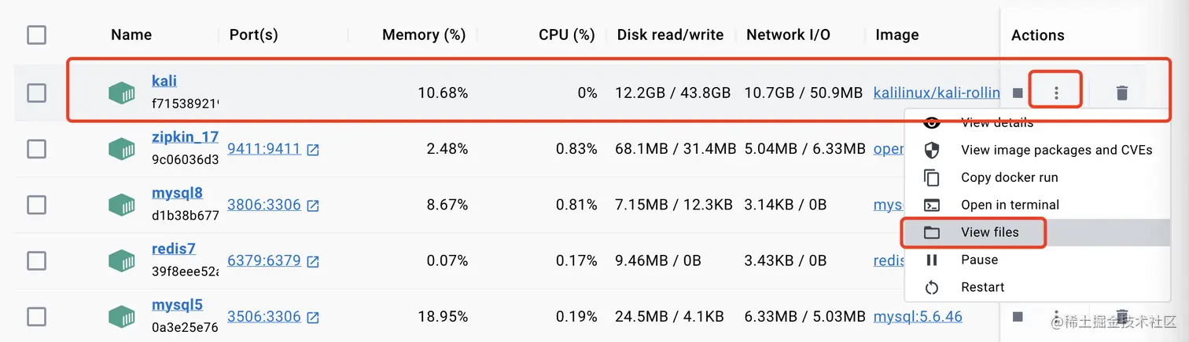Viewport: 1189px width, 342px height.
Task: Pause the container from the menu
Action: [979, 260]
